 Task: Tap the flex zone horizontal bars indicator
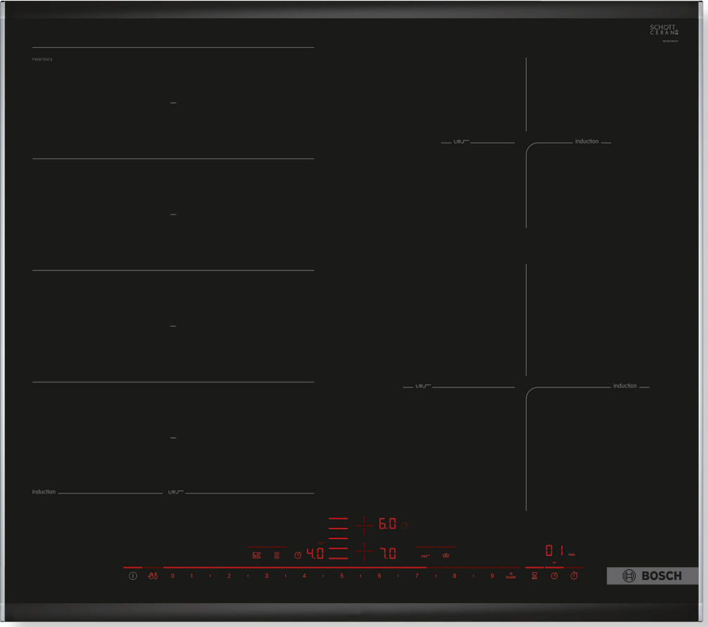(x=338, y=538)
